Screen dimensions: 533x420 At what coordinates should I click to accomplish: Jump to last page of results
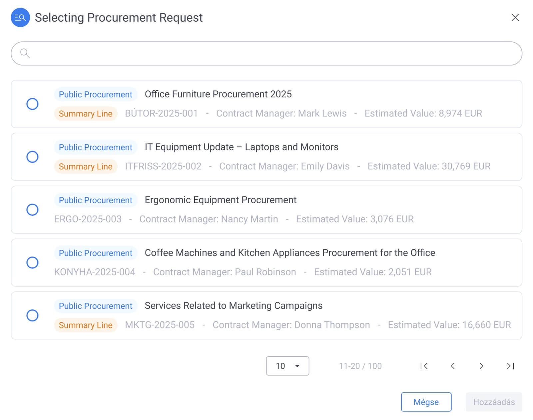pyautogui.click(x=510, y=366)
